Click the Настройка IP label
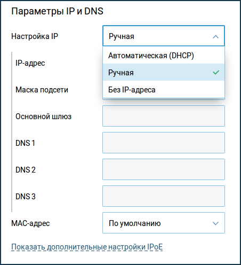This screenshot has height=265, width=241. pos(35,36)
